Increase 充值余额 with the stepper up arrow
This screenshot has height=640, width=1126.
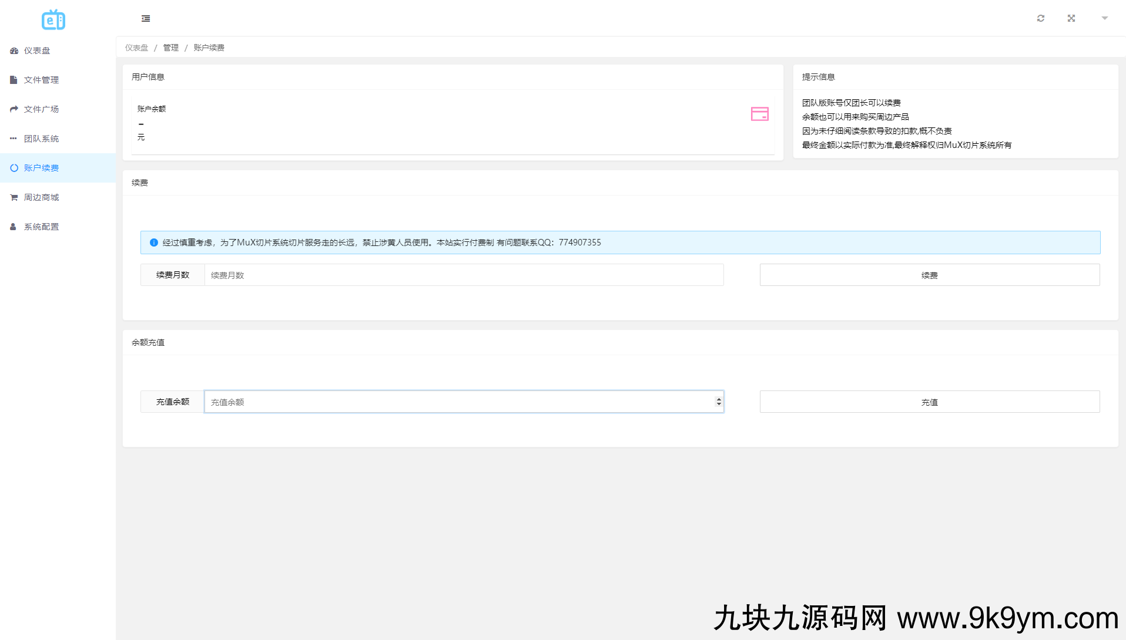[719, 399]
